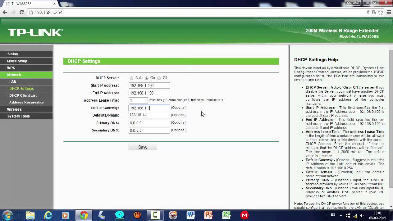Open Microsoft Word from the taskbar
393x221 pixels.
point(190,215)
